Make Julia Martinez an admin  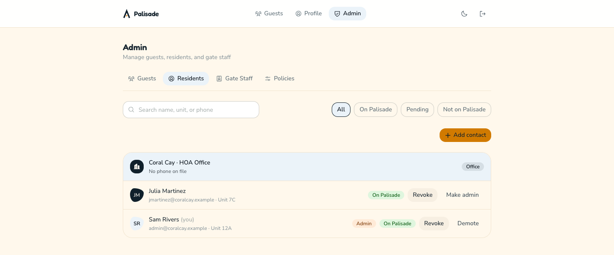(463, 195)
